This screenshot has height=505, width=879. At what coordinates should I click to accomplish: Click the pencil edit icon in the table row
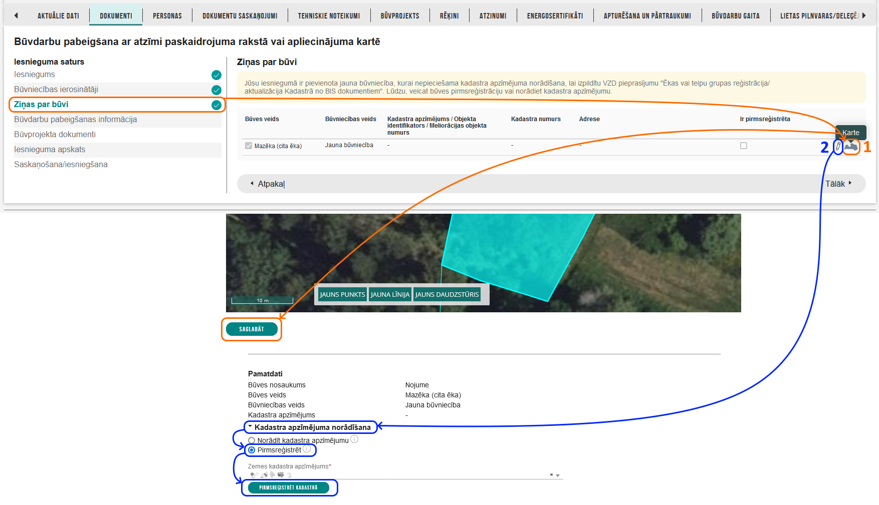pyautogui.click(x=838, y=147)
